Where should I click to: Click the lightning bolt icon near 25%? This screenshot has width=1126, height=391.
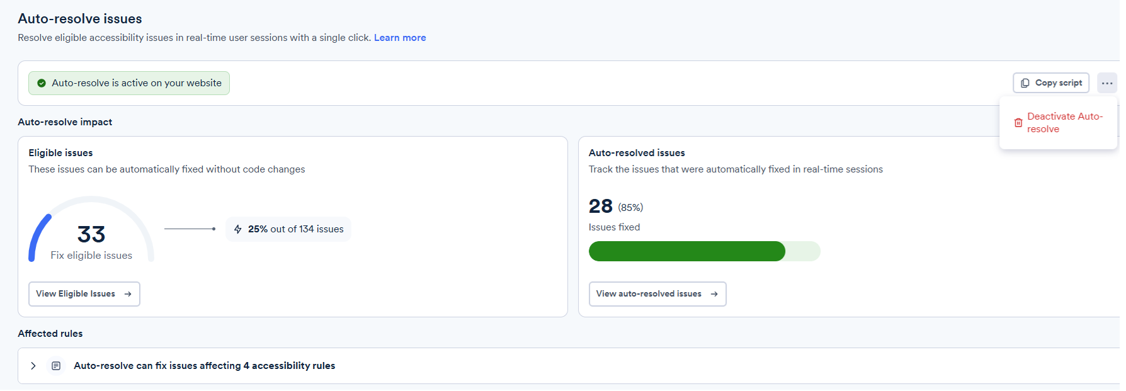coord(238,229)
